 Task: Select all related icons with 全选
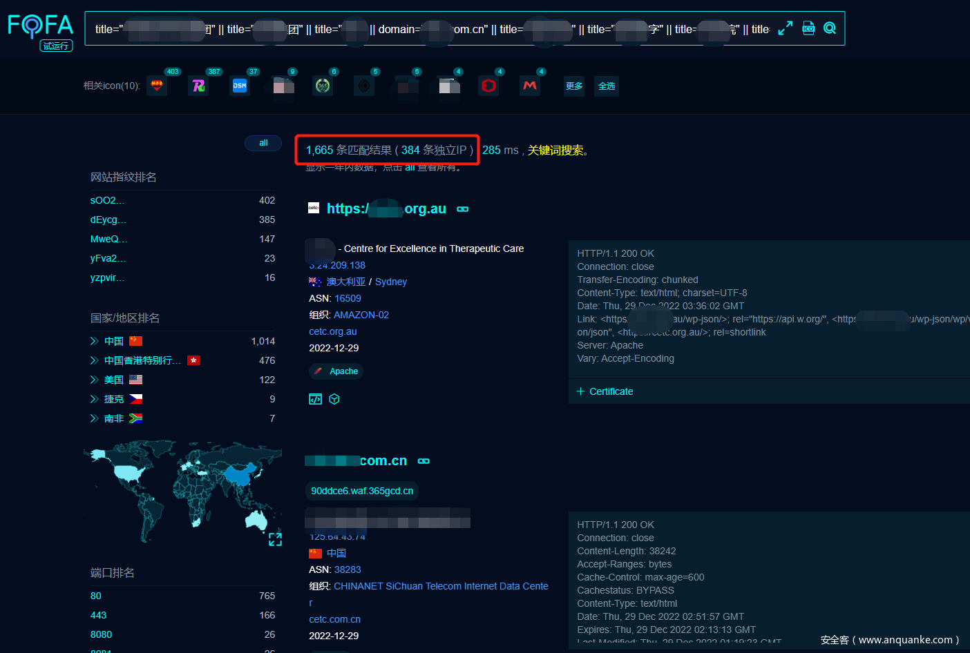(607, 86)
